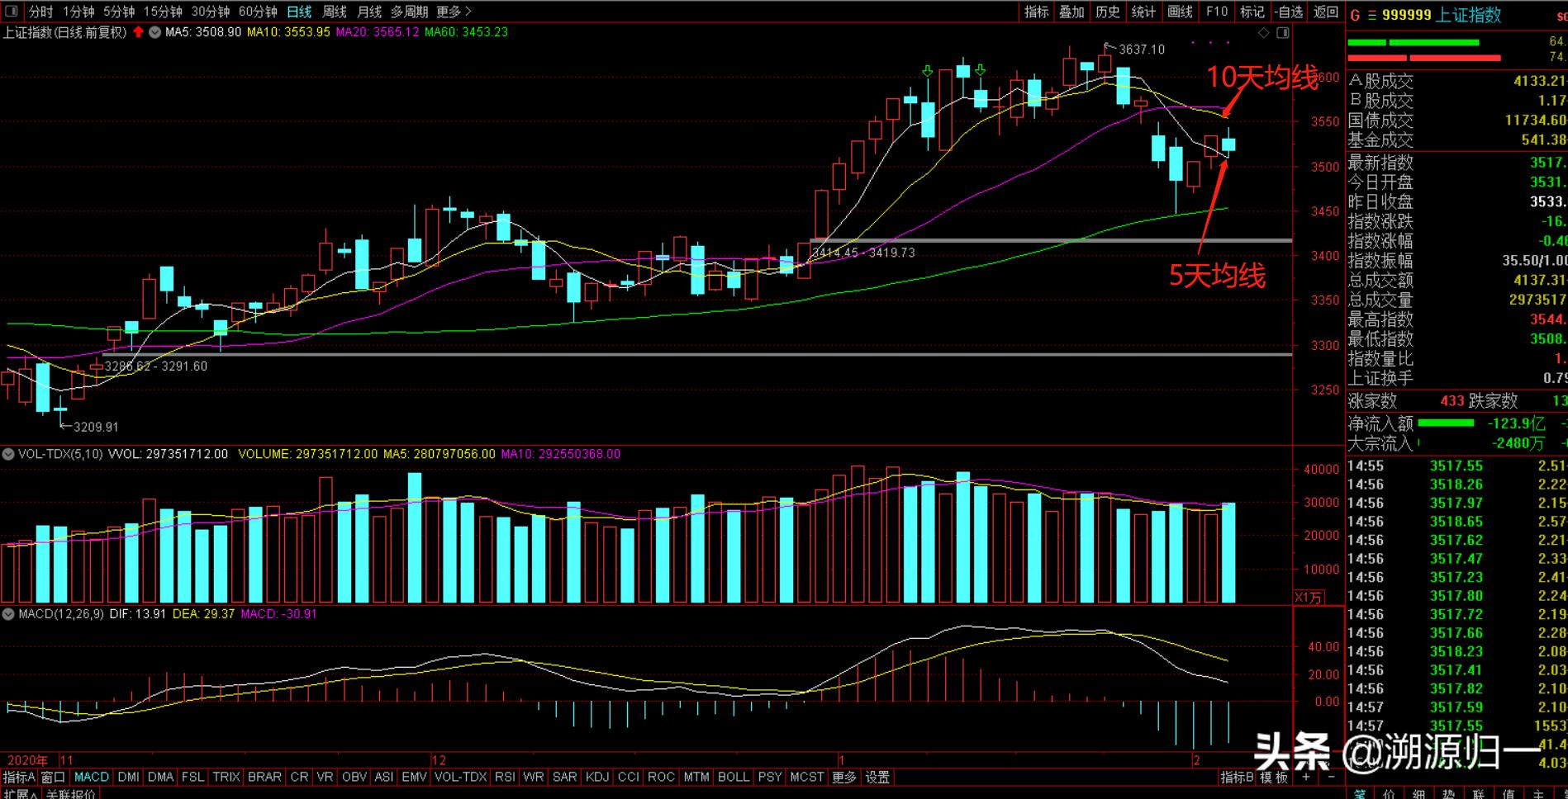Click the G icon beside 999999
Image resolution: width=1568 pixels, height=799 pixels.
click(1355, 15)
